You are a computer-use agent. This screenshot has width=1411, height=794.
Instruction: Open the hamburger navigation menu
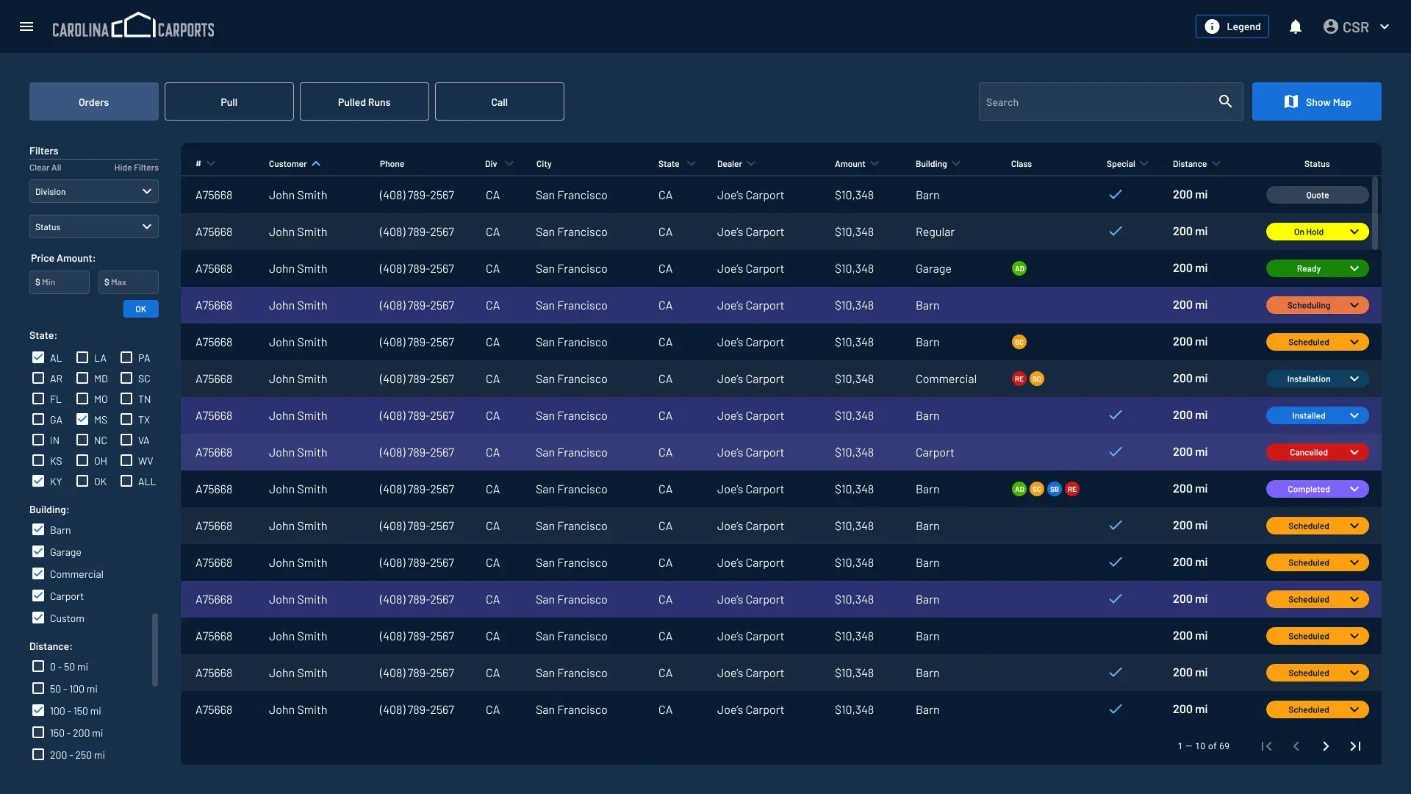click(26, 26)
